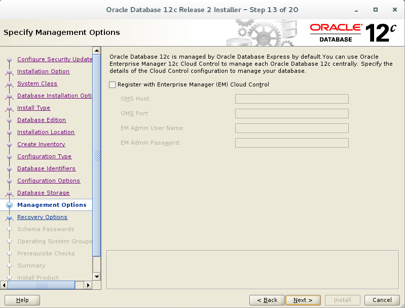Go to the Next step
The height and width of the screenshot is (308, 405).
pos(303,300)
